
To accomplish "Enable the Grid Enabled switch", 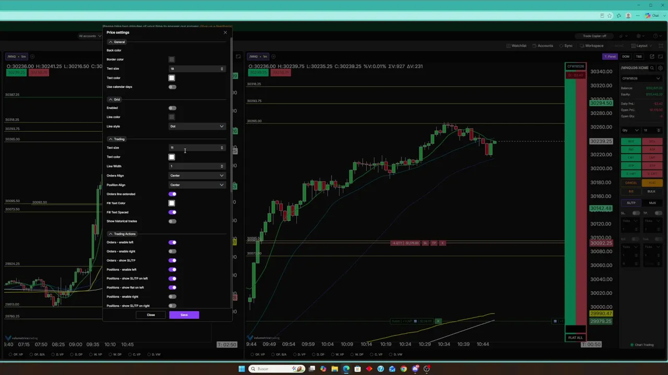I will tap(172, 108).
